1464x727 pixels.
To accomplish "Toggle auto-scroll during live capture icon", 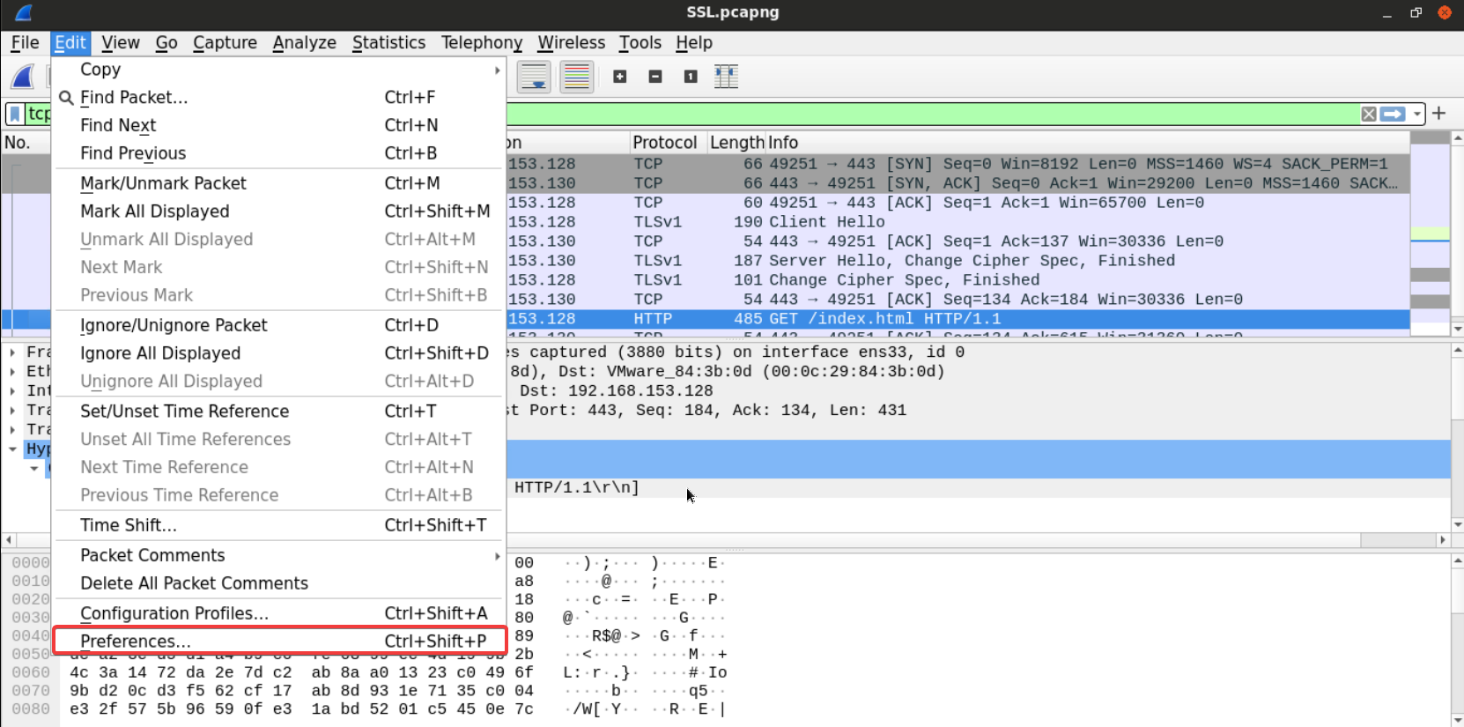I will [534, 77].
